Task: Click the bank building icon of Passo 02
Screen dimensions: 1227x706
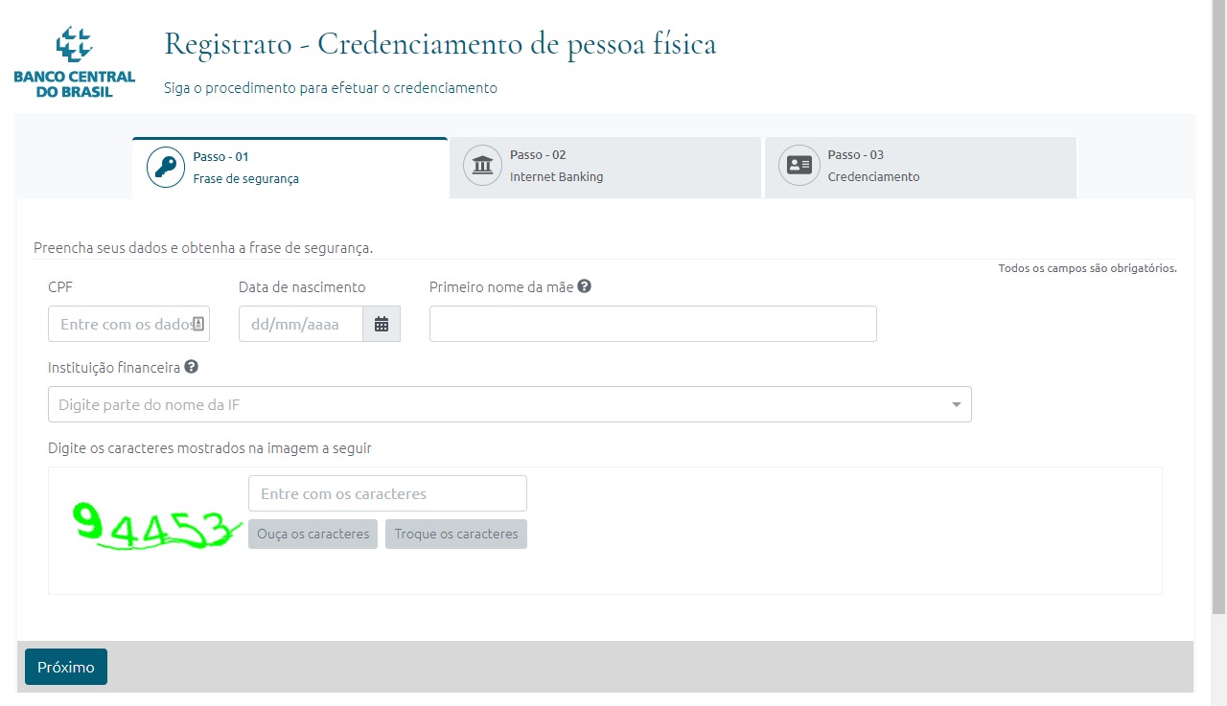Action: (482, 165)
